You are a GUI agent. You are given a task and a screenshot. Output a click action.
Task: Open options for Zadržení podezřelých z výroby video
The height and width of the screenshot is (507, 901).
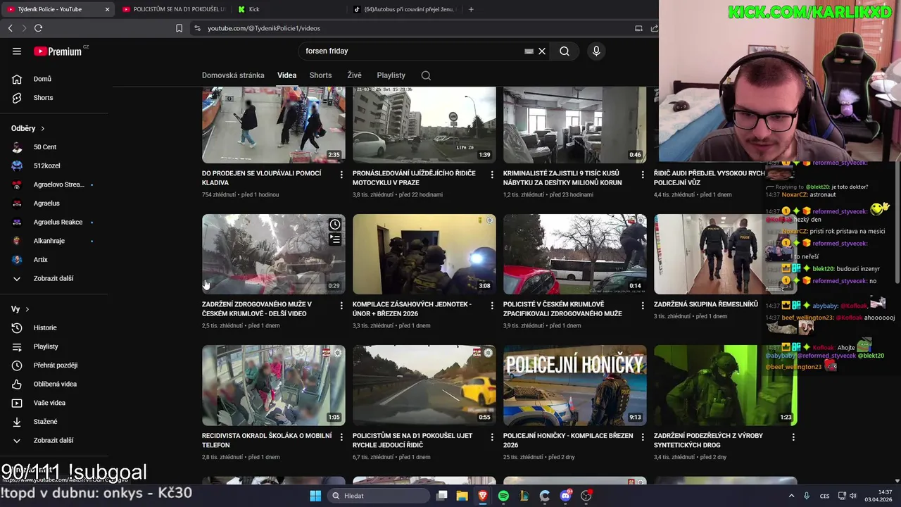click(793, 437)
